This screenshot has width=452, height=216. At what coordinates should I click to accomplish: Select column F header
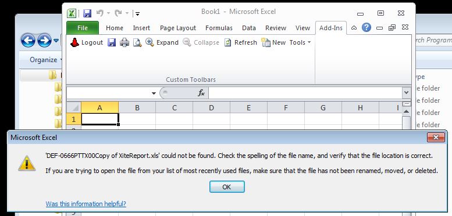pos(286,107)
